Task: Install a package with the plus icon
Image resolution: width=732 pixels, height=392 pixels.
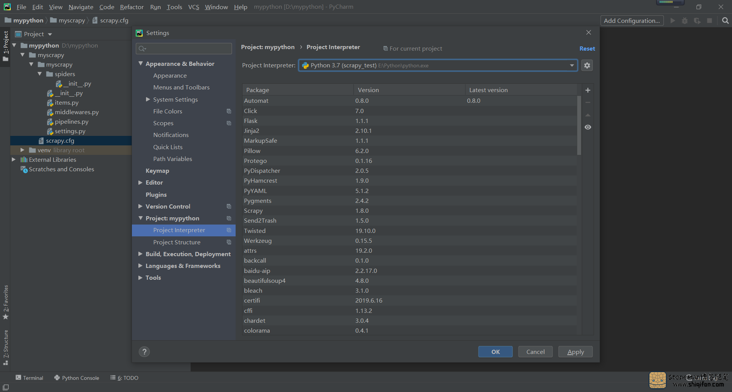Action: tap(588, 90)
